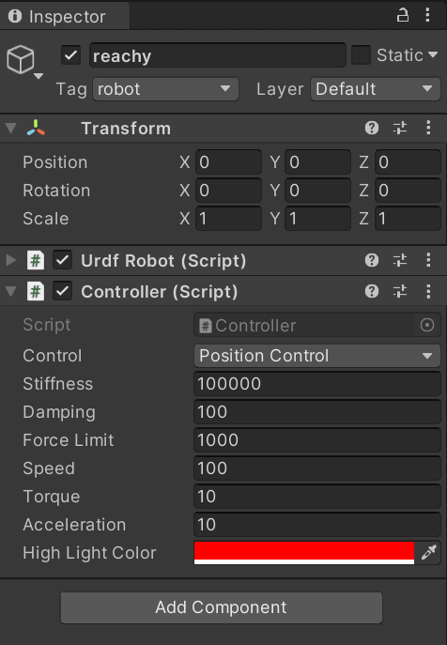Click the Scale property label
The height and width of the screenshot is (645, 447).
46,219
